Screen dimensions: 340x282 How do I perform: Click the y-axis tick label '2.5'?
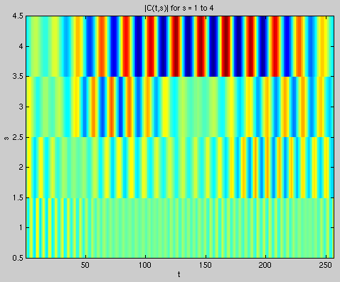tap(18, 137)
